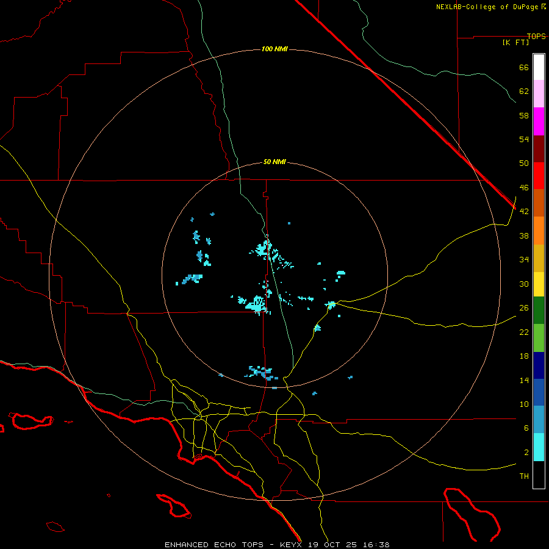Viewport: 549px width, 549px height.
Task: Choose the cyan swatch near legend bottom
Action: point(539,447)
